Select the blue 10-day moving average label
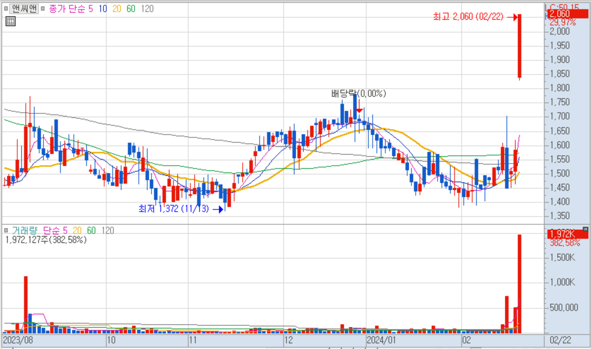591x349 pixels. pyautogui.click(x=103, y=8)
